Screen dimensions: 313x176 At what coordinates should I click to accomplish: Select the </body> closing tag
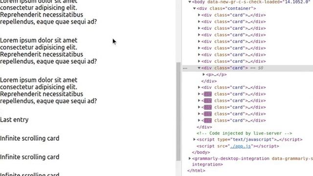201,152
